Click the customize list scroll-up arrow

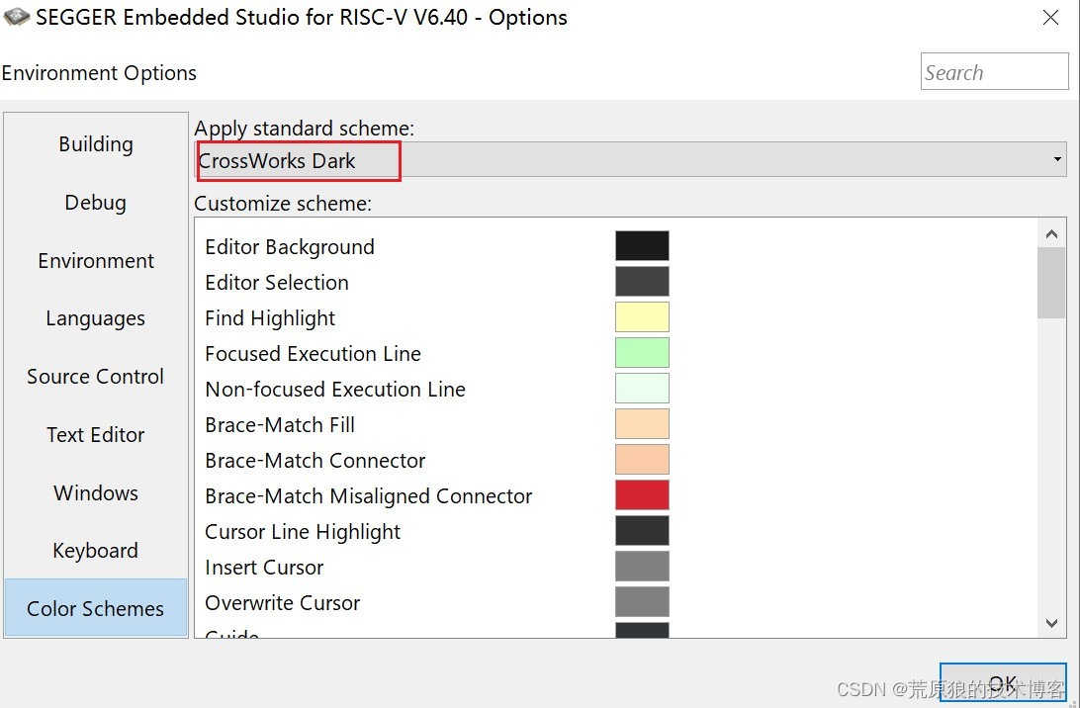(x=1051, y=233)
